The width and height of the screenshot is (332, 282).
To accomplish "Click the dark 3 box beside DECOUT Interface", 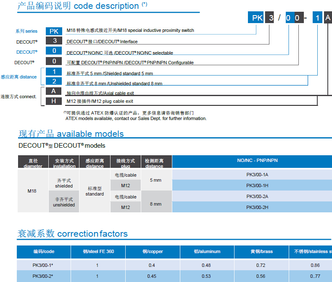I will pos(54,41).
